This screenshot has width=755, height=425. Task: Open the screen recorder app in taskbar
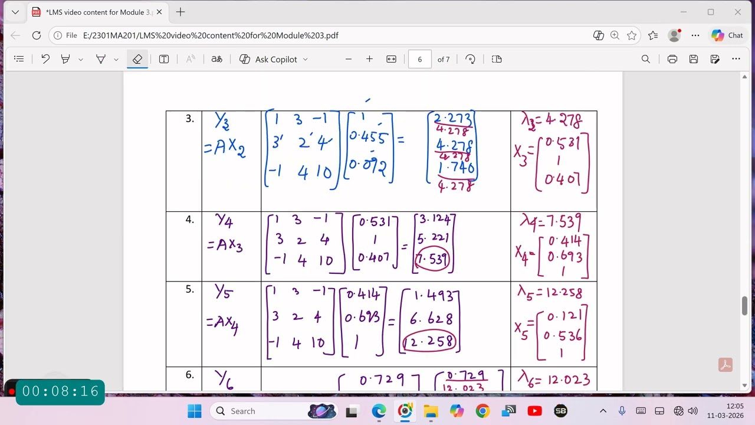click(x=405, y=411)
